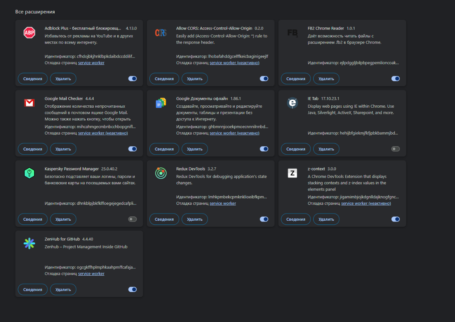The height and width of the screenshot is (322, 455).
Task: Click the Allow CORS extension icon
Action: [x=161, y=33]
